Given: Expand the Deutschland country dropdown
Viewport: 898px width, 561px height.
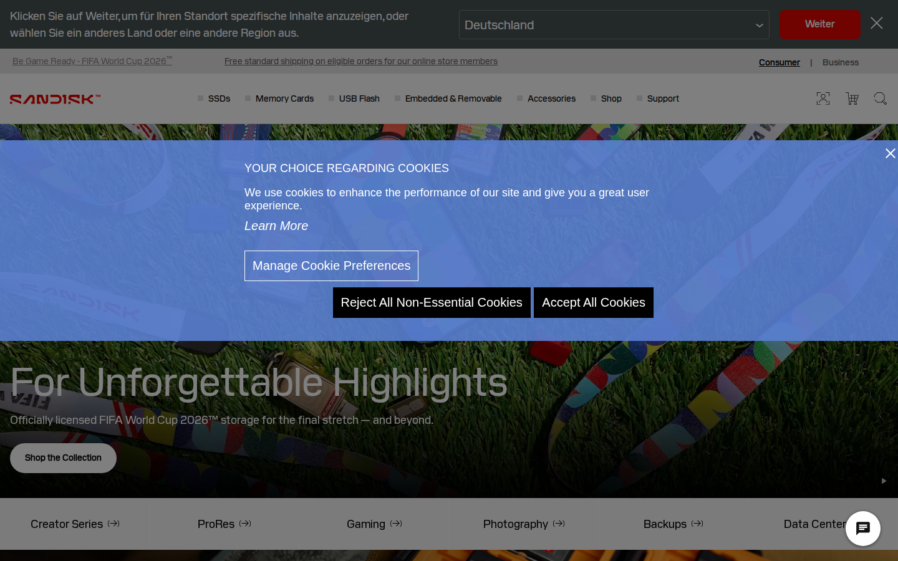Looking at the screenshot, I should (x=614, y=25).
